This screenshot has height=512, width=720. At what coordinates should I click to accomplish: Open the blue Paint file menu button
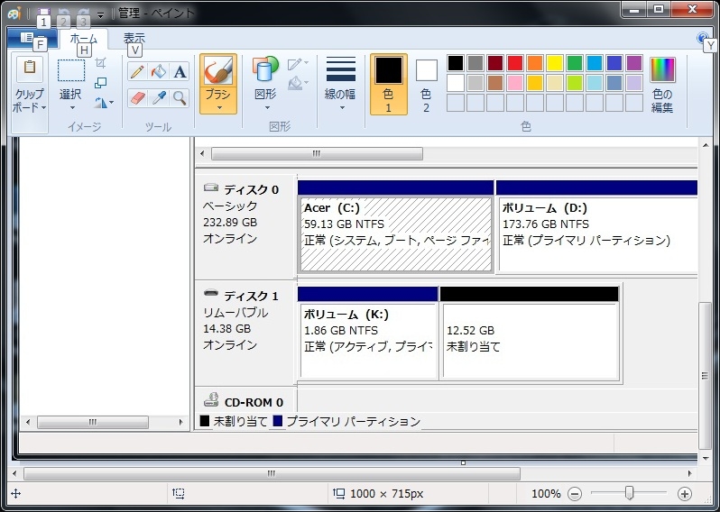[x=32, y=39]
